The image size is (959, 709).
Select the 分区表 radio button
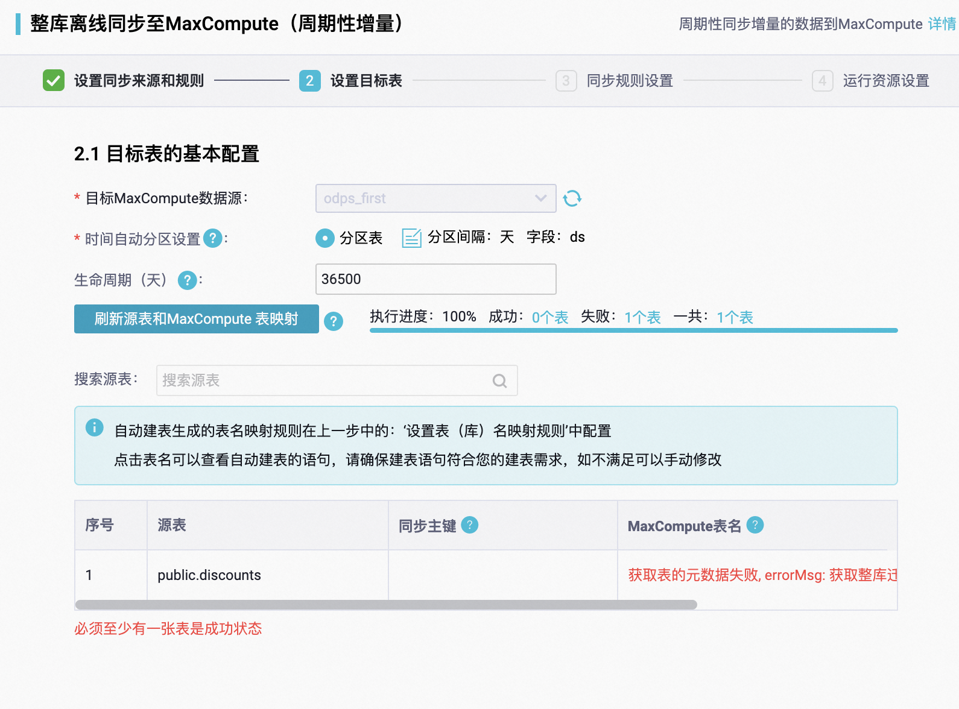pyautogui.click(x=325, y=238)
